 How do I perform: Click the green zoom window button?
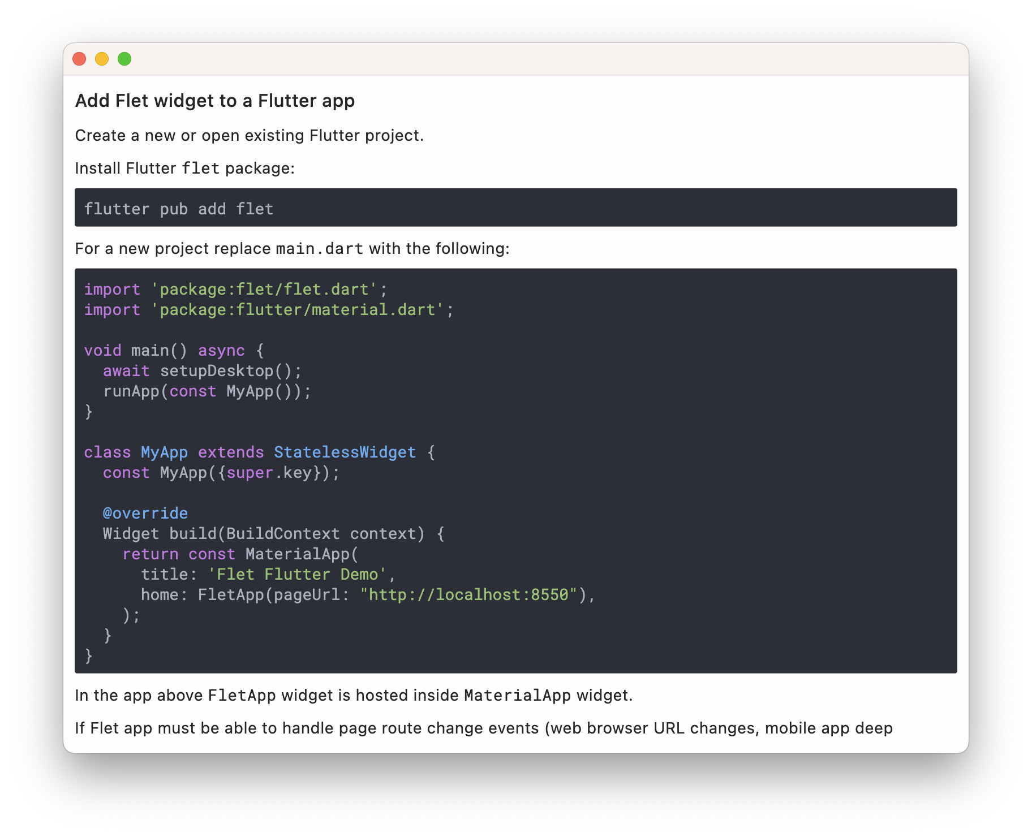[x=124, y=59]
